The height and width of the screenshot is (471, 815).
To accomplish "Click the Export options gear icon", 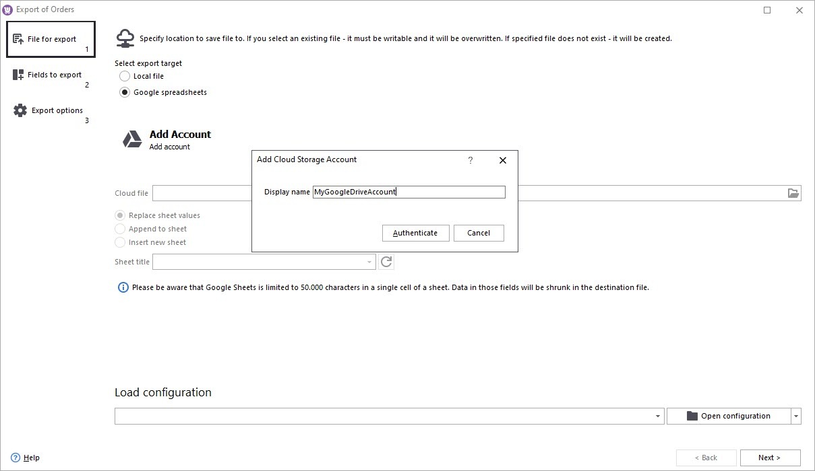I will [20, 110].
